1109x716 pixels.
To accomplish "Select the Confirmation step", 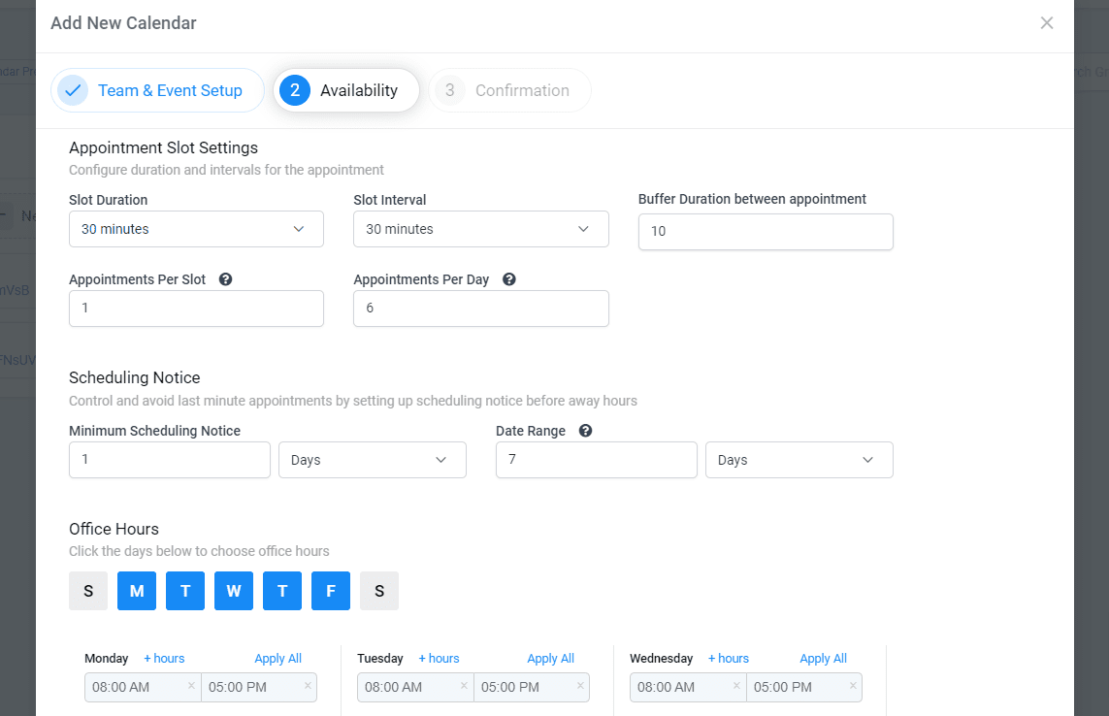I will tap(509, 90).
